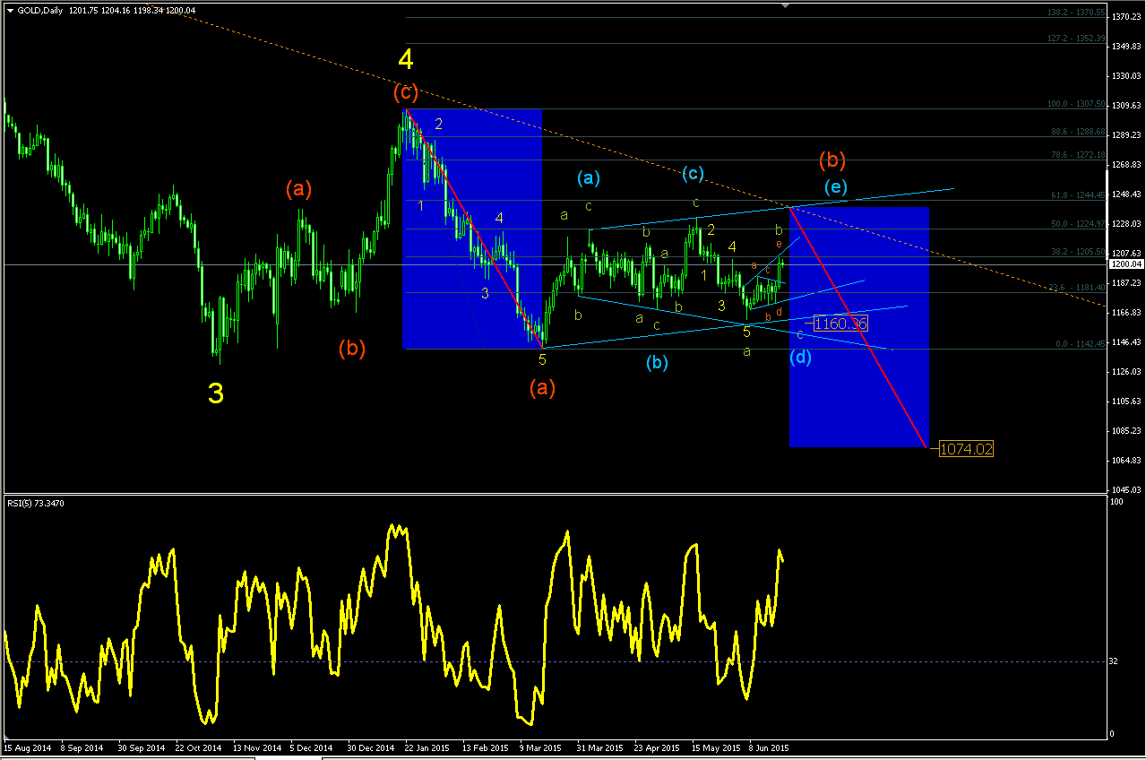Click Fibonacci level 78.6 - 1272.18
Viewport: 1146px width, 760px height.
tap(1077, 155)
